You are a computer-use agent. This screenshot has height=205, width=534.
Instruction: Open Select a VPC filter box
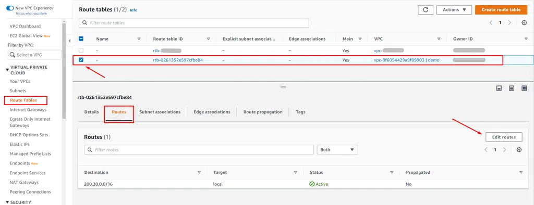[x=35, y=55]
